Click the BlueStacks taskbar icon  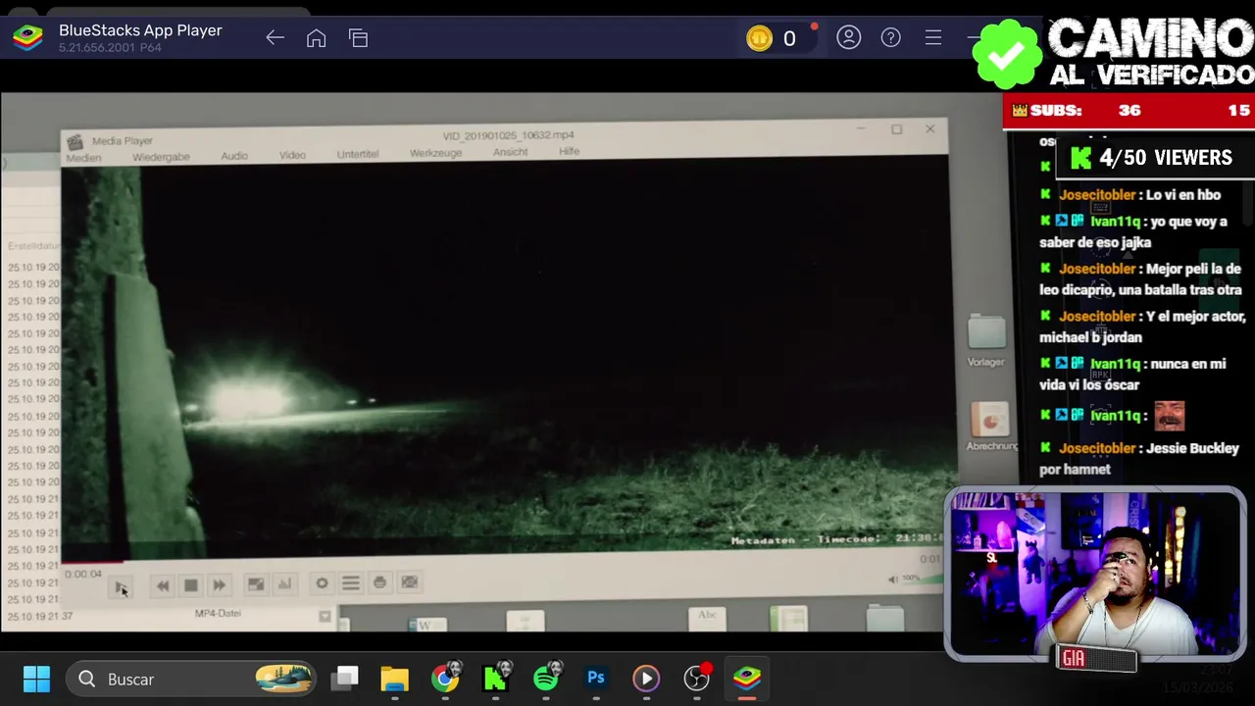tap(747, 679)
